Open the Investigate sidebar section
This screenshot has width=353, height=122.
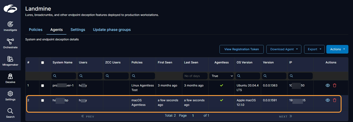pos(10,26)
